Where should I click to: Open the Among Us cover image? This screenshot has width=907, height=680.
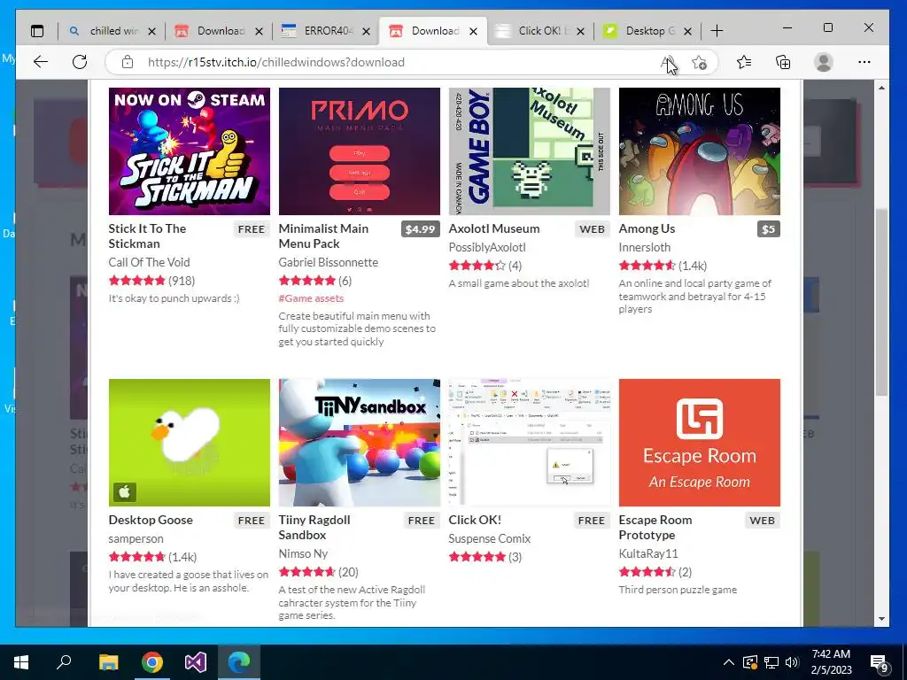pyautogui.click(x=700, y=151)
